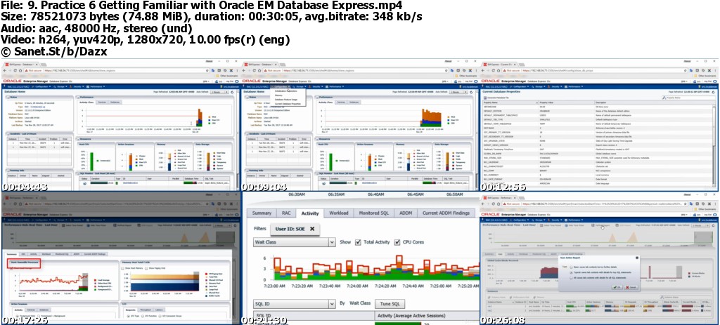Image resolution: width=720 pixels, height=325 pixels.
Task: Open the Security menu in 00:04:43 frame
Action: click(x=77, y=86)
